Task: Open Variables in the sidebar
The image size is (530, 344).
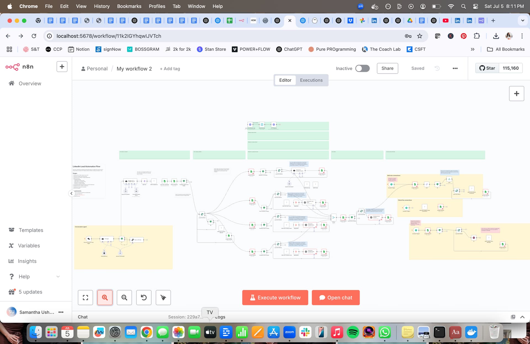Action: [29, 245]
